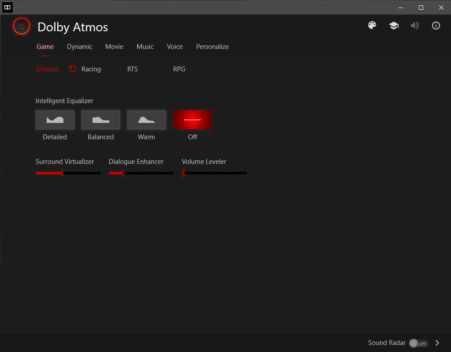
Task: Minimize the Dolby Atmos window
Action: [x=401, y=7]
